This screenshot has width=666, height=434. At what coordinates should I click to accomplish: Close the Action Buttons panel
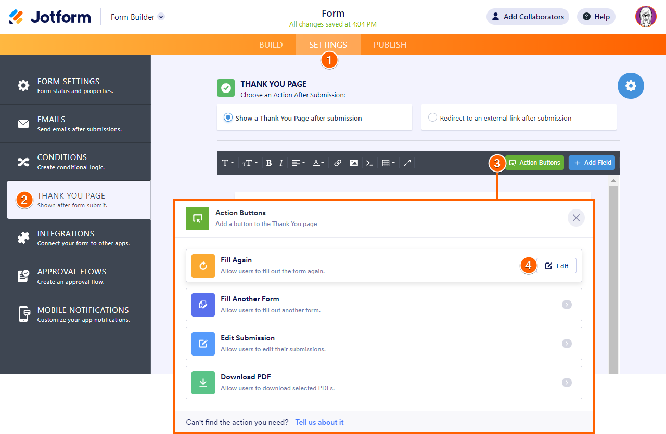[576, 218]
